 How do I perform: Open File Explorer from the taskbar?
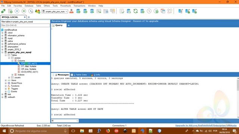coord(82,131)
